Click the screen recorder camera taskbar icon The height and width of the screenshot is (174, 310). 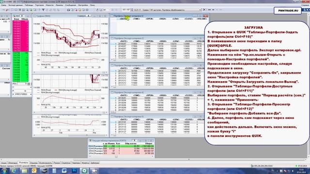(94, 171)
